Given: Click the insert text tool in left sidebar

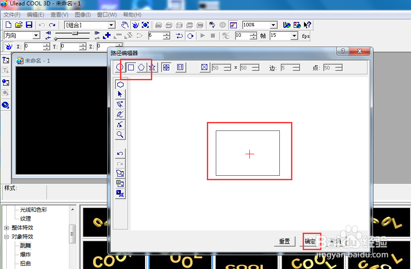Looking at the screenshot, I should click(5, 61).
